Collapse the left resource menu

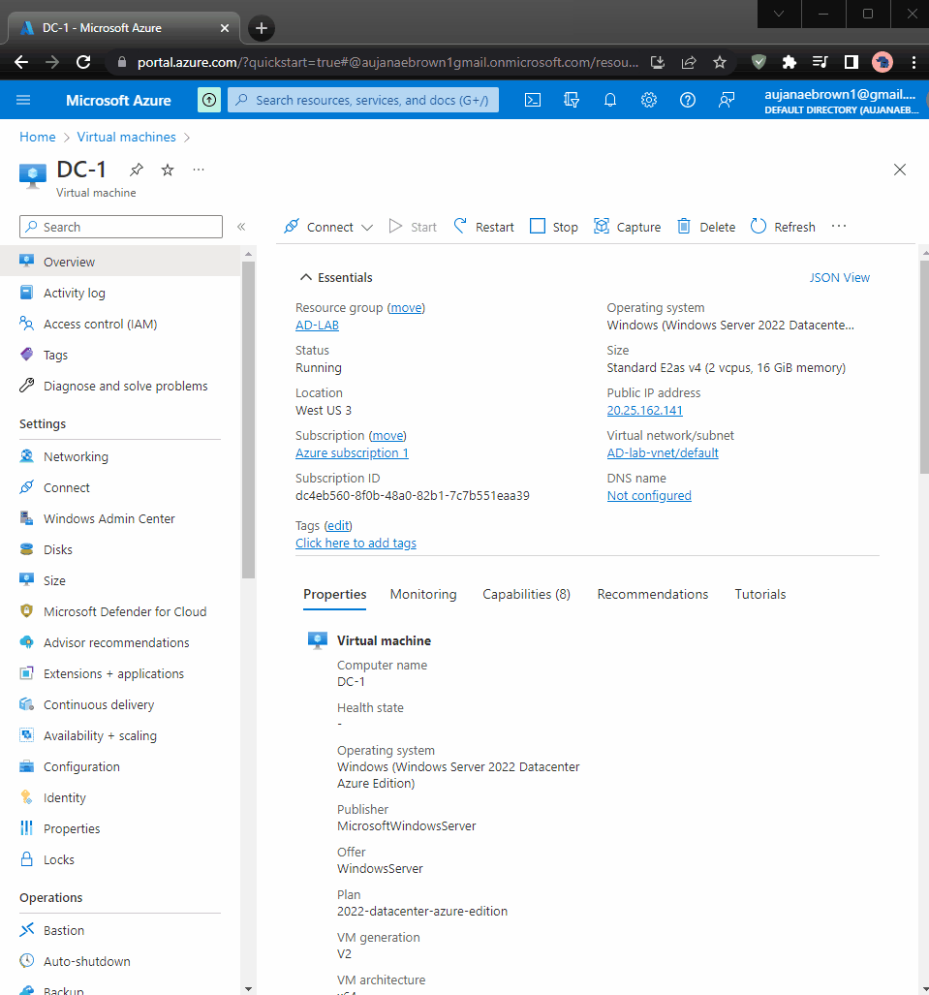(241, 227)
